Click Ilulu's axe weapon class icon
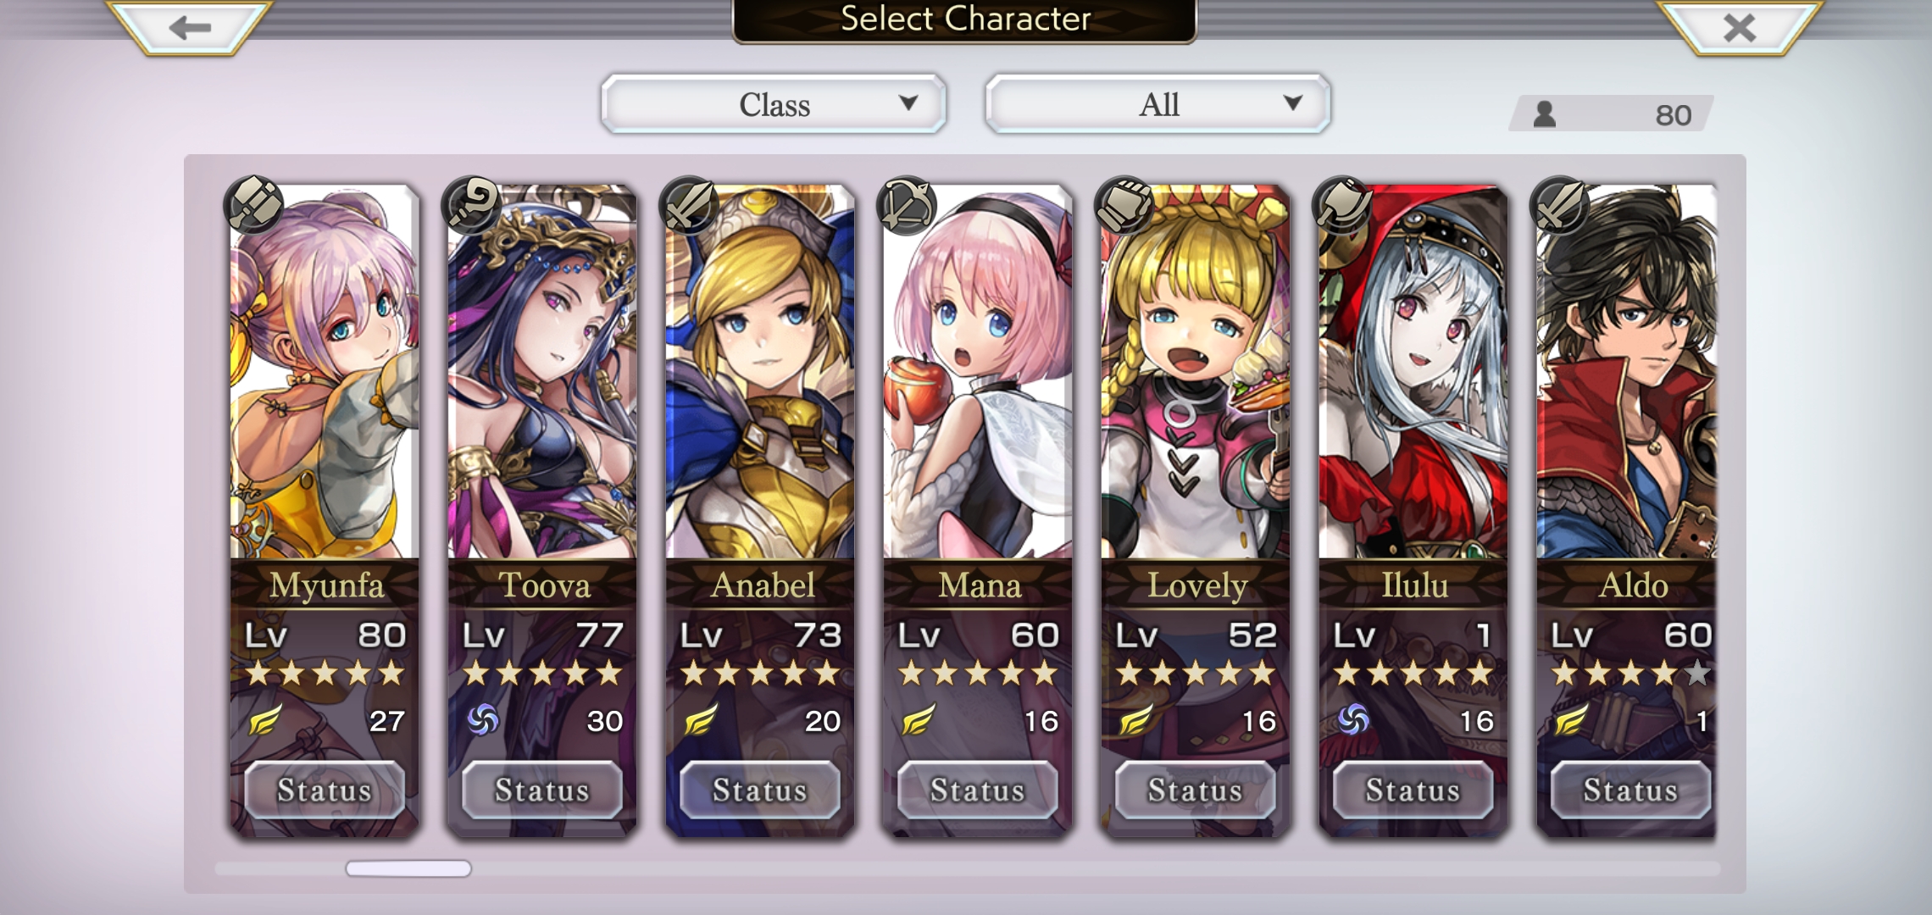The image size is (1932, 915). click(x=1342, y=205)
